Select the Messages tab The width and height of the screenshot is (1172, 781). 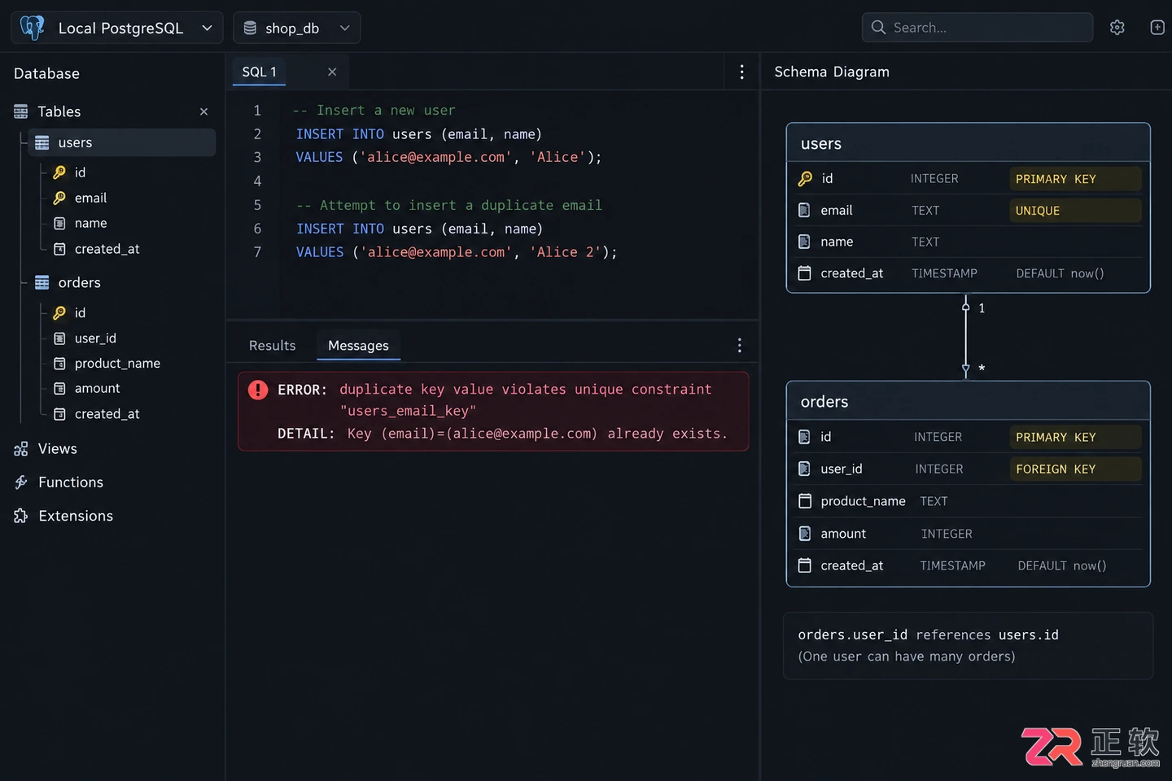click(x=358, y=346)
